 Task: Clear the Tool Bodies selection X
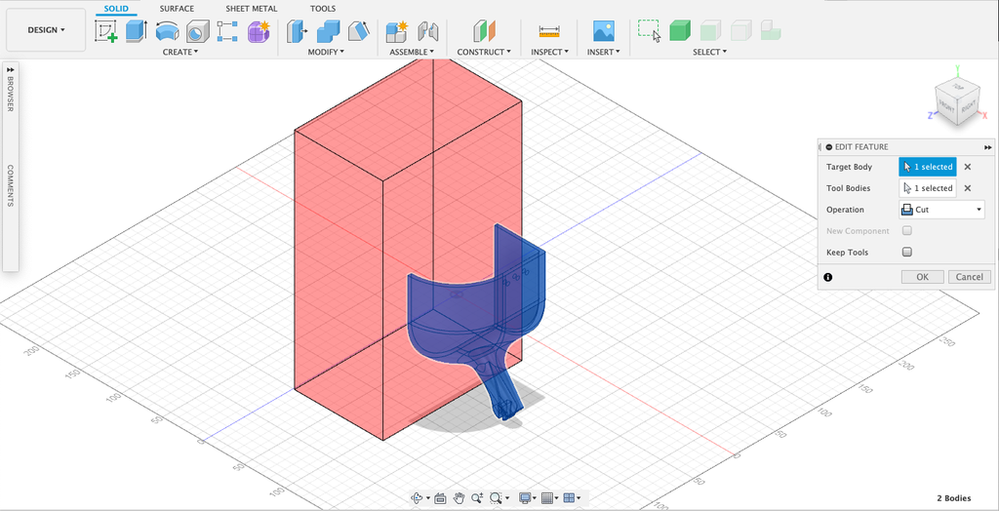point(967,188)
